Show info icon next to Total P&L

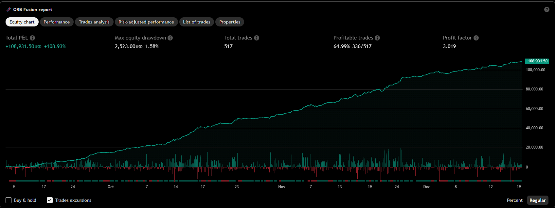tap(32, 38)
